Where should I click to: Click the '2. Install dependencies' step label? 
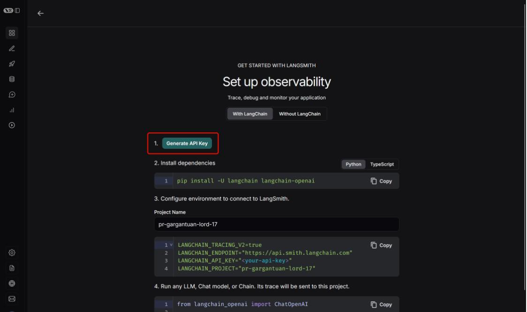click(x=185, y=163)
